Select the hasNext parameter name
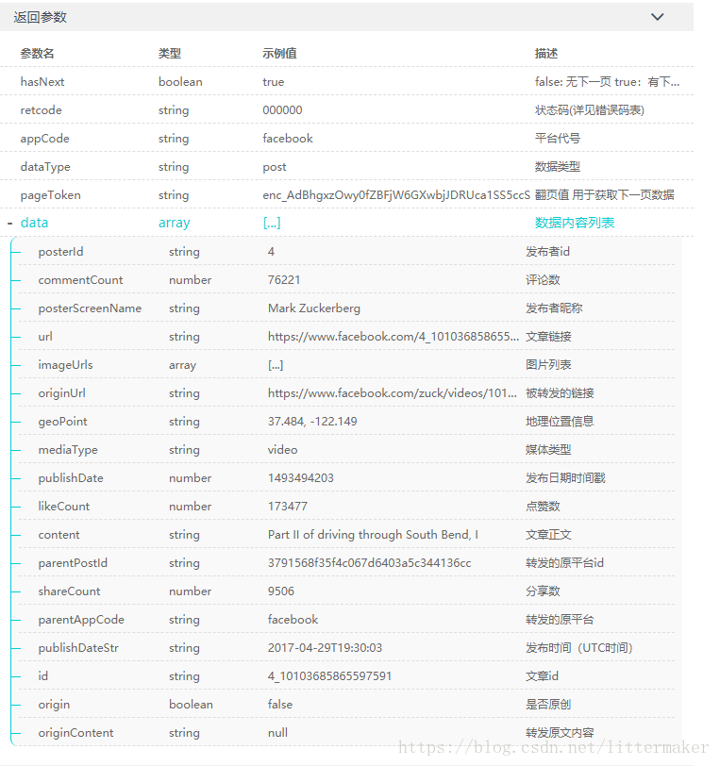Viewport: 720px width, 766px height. click(x=42, y=81)
